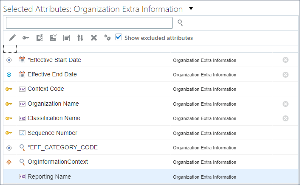This screenshot has height=185, width=300.
Task: Click the *EFF_CATEGORY_CODE attribute
Action: 62,147
